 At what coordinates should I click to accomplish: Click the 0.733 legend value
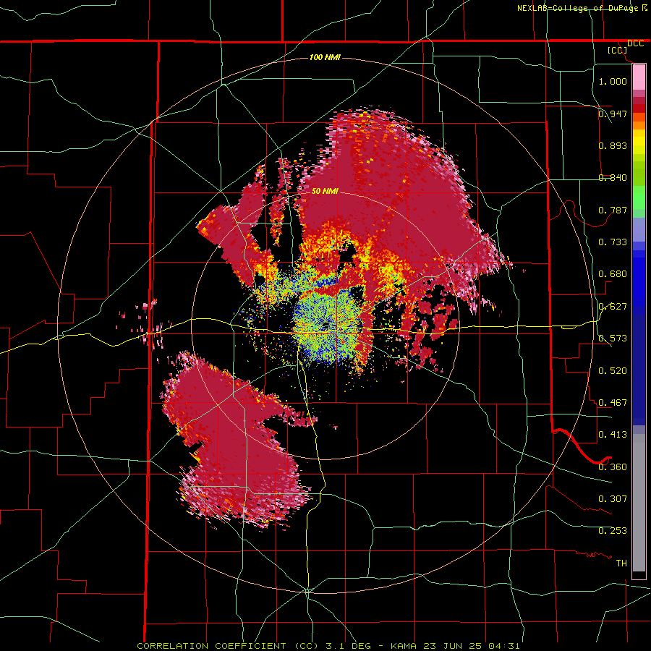click(613, 242)
